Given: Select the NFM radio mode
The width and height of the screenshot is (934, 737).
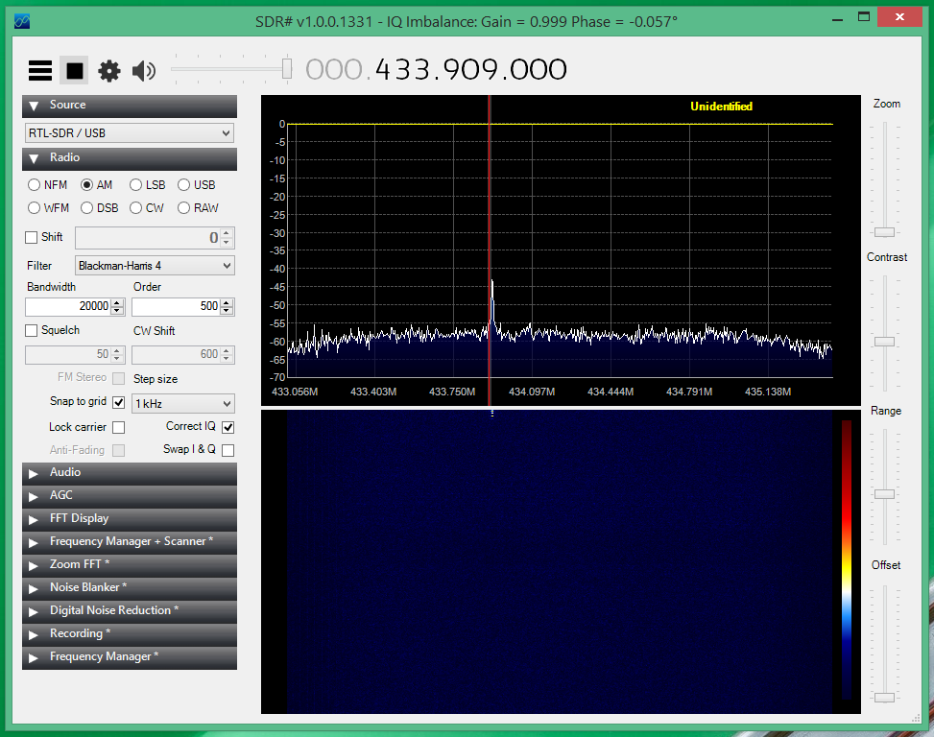Looking at the screenshot, I should (47, 185).
